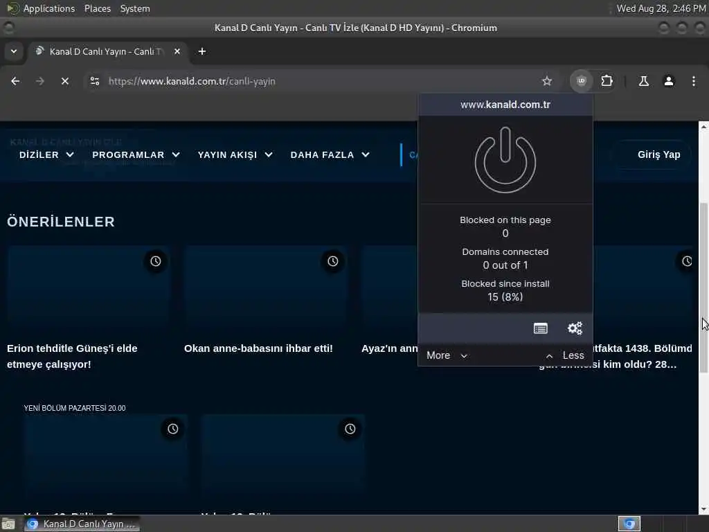Open the System menu
Viewport: 709px width, 532px height.
(x=135, y=8)
